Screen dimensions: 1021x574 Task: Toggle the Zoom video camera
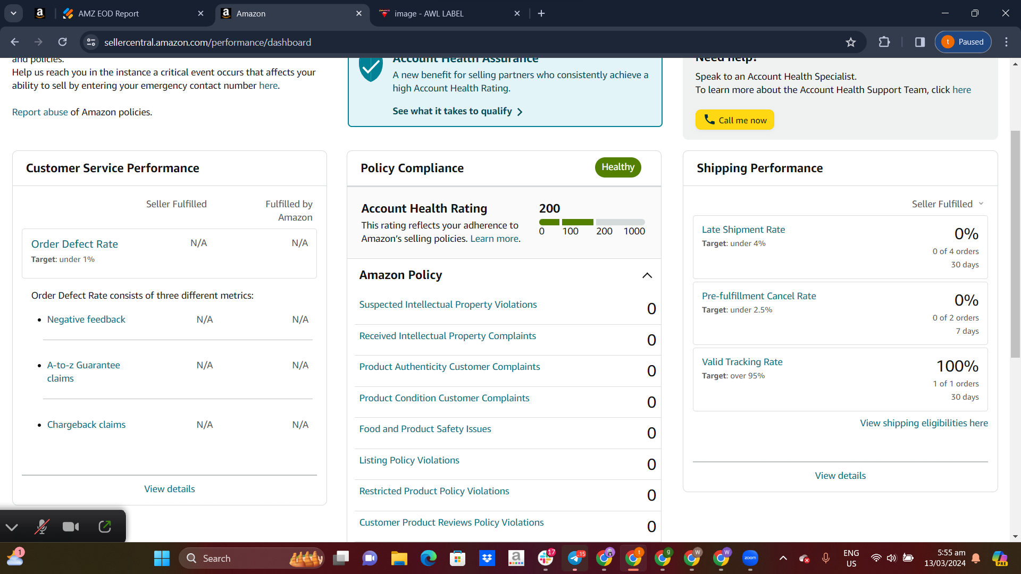(71, 527)
